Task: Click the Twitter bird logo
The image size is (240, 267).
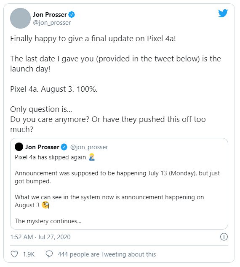Action: [223, 13]
